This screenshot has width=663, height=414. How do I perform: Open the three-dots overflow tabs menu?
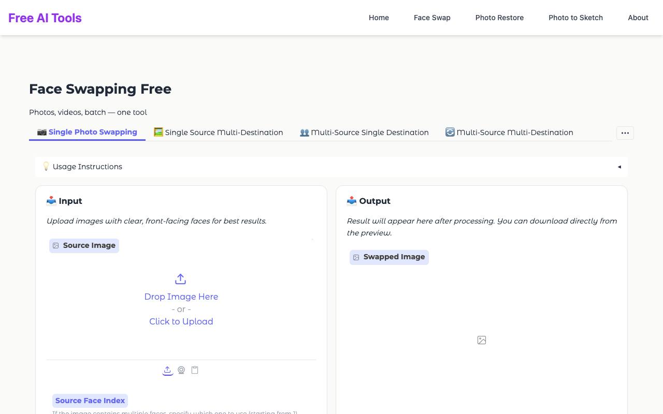(625, 133)
